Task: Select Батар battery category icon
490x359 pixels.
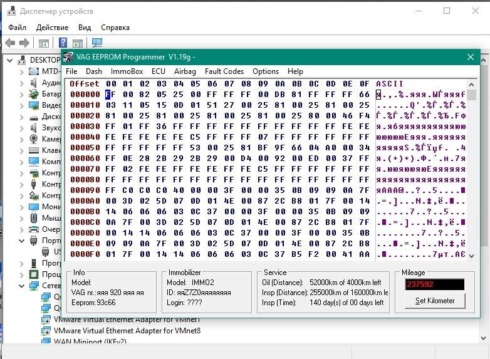Action: (33, 94)
